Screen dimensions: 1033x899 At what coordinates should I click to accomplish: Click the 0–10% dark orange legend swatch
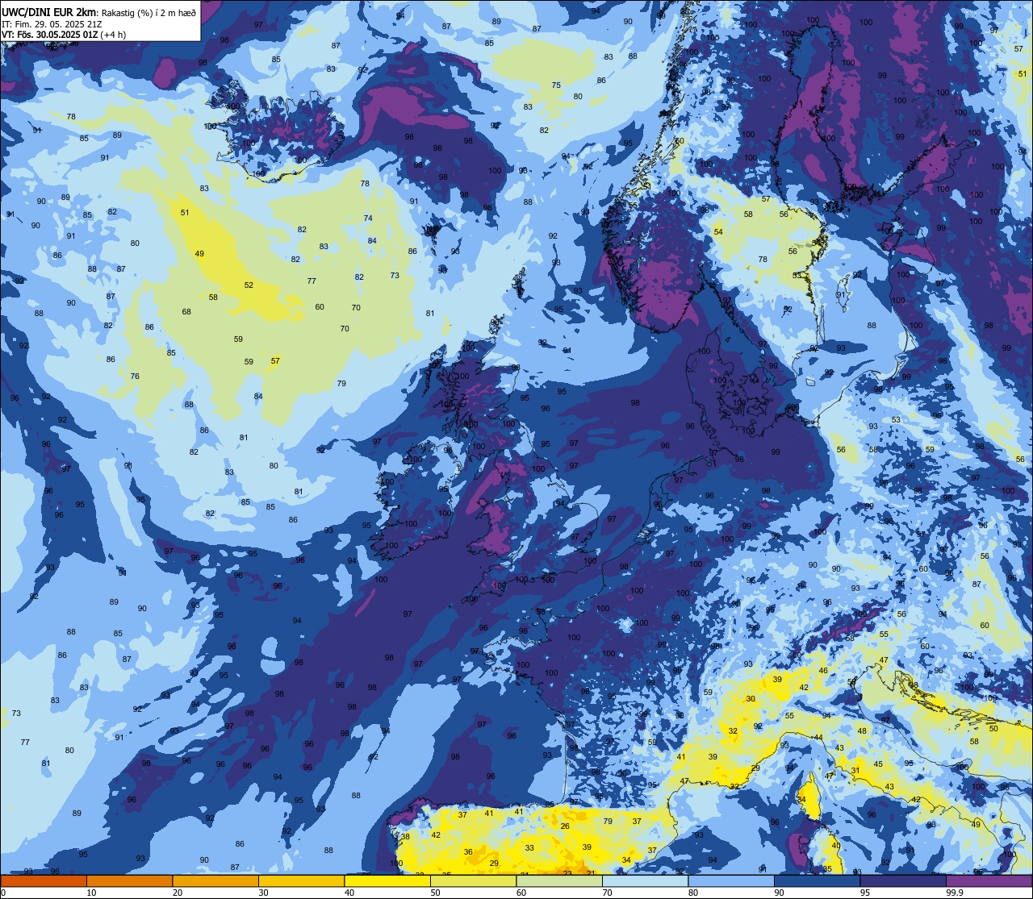click(x=44, y=880)
